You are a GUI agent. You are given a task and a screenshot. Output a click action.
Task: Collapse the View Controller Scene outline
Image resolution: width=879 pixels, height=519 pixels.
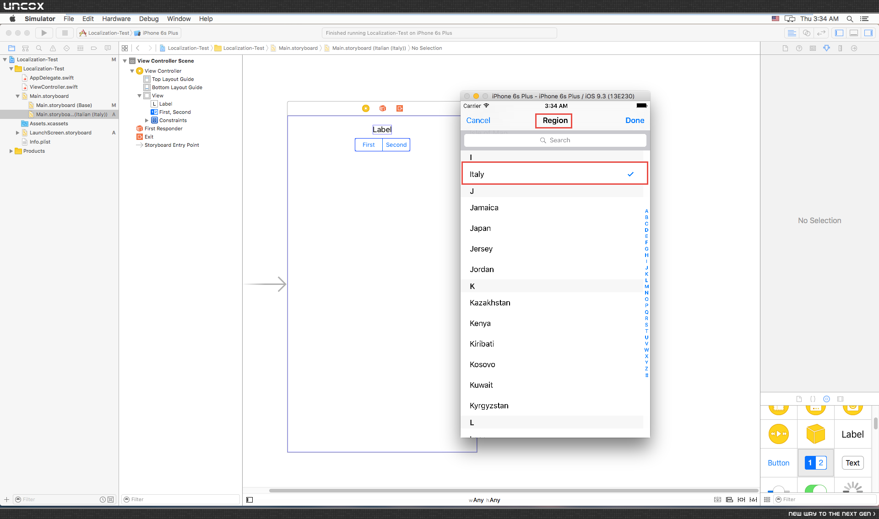125,61
